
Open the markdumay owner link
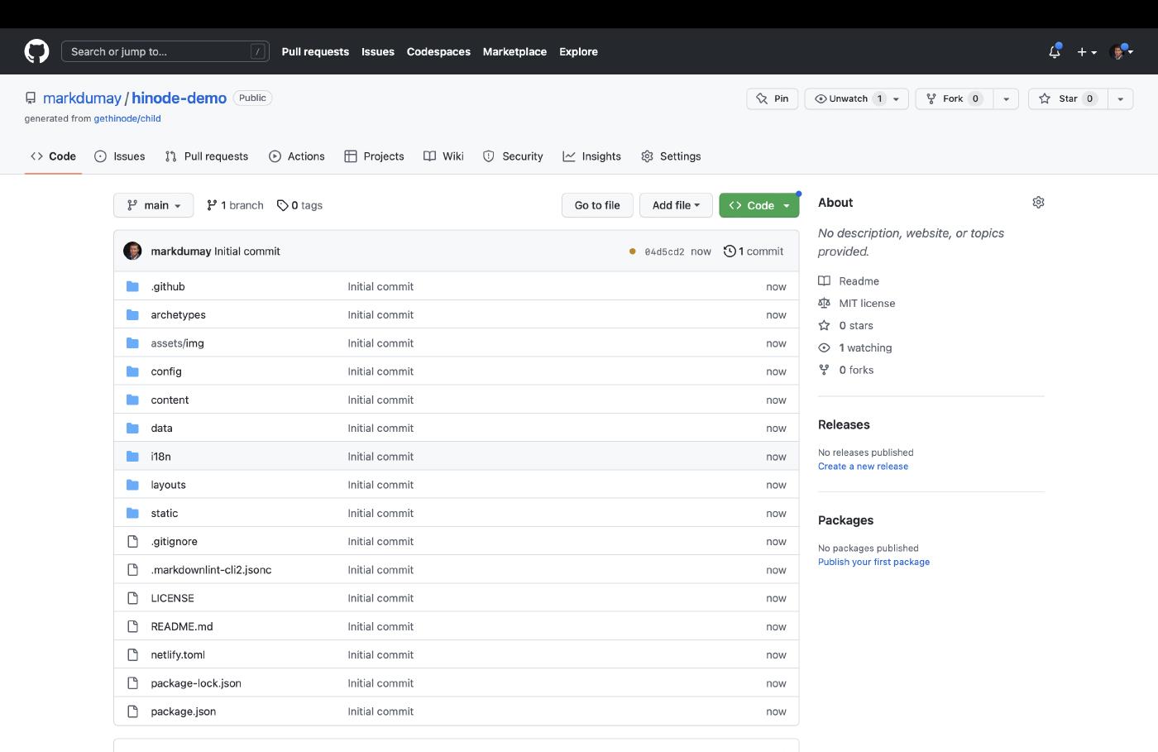[x=82, y=98]
